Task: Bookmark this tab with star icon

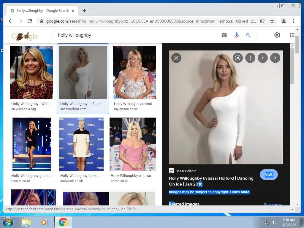Action: coord(272,21)
